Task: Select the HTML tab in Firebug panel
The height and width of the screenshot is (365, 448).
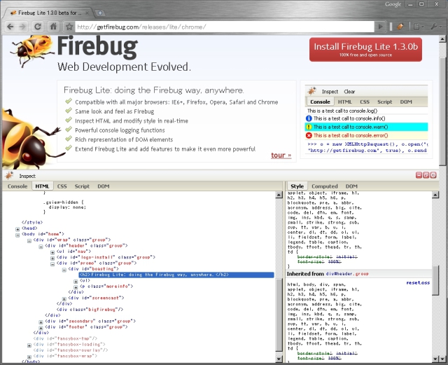Action: click(42, 186)
